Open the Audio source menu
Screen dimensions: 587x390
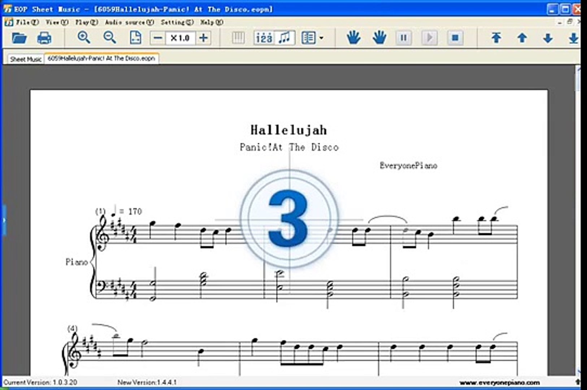(129, 22)
